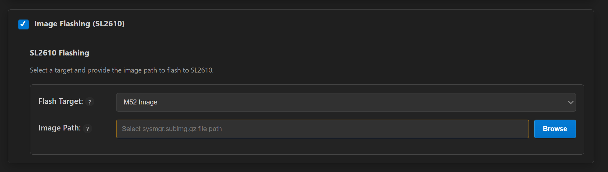Click the chevron arrow on Flash Target dropdown
This screenshot has height=172, width=608.
click(x=571, y=102)
